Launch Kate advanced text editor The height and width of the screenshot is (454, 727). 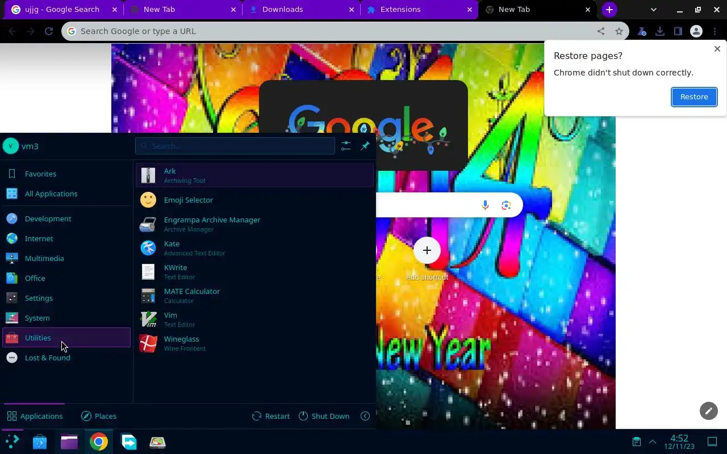click(254, 248)
